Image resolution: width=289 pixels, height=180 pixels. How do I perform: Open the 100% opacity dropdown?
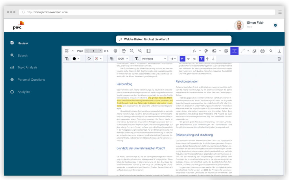[123, 59]
